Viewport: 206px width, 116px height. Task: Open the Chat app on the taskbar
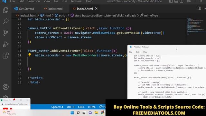click(x=90, y=113)
